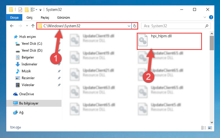Open the Dosya menu tab
Image resolution: width=220 pixels, height=138 pixels.
click(x=14, y=18)
